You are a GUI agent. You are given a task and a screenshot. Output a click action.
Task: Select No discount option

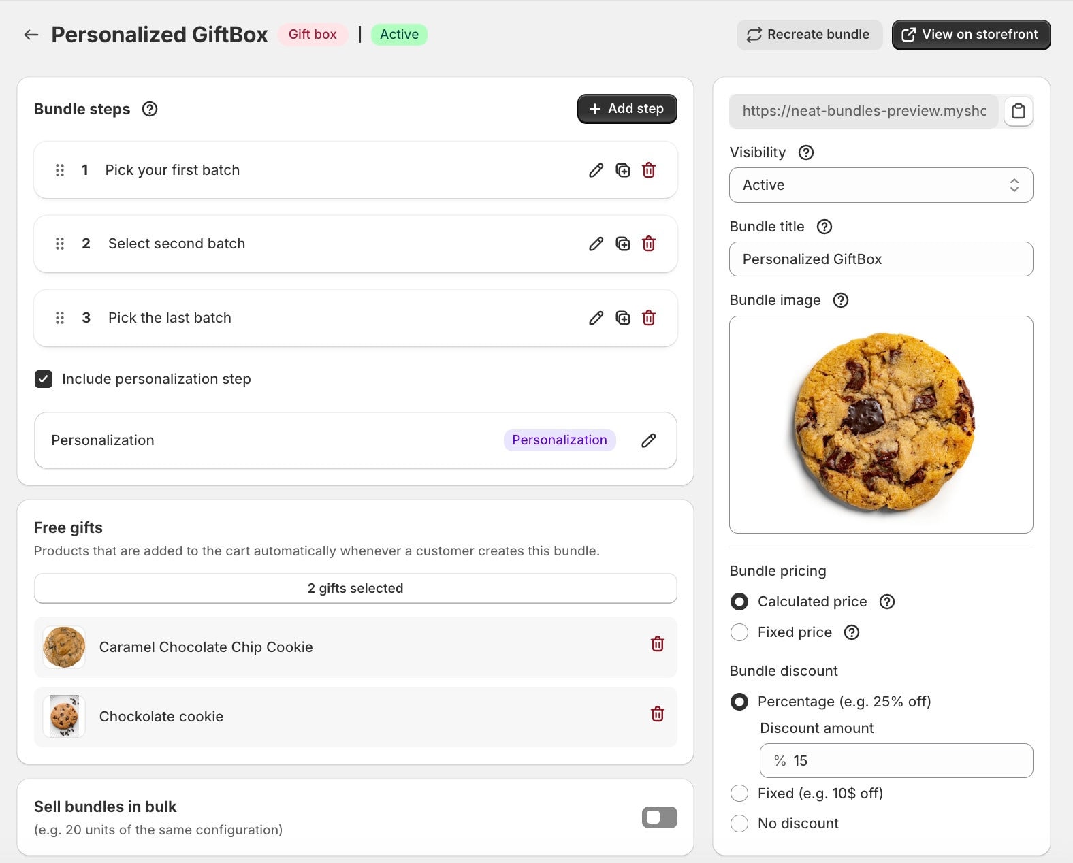click(739, 824)
